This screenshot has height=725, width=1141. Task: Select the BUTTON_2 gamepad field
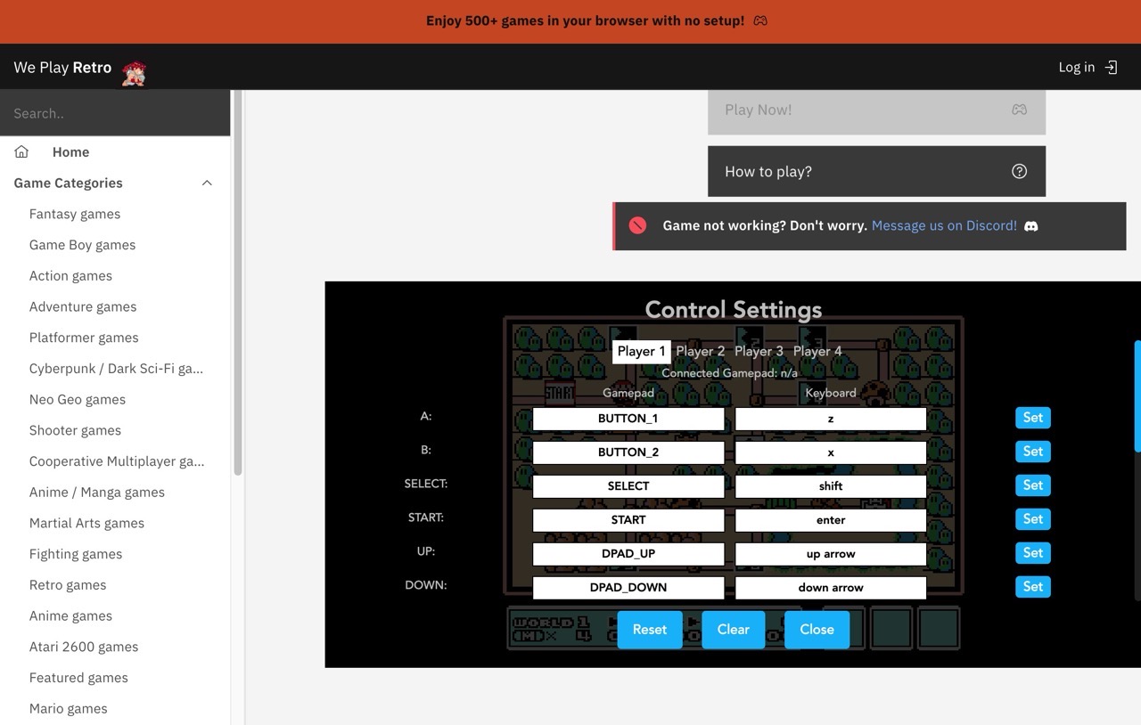pyautogui.click(x=628, y=452)
